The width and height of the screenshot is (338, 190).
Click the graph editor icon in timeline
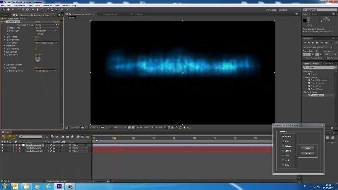coord(87,137)
